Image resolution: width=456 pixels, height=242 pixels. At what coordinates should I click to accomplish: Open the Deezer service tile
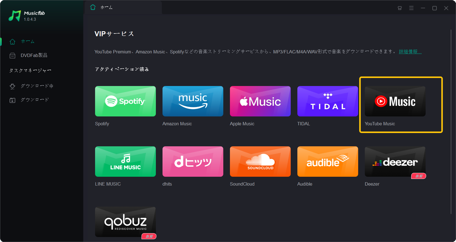(395, 162)
